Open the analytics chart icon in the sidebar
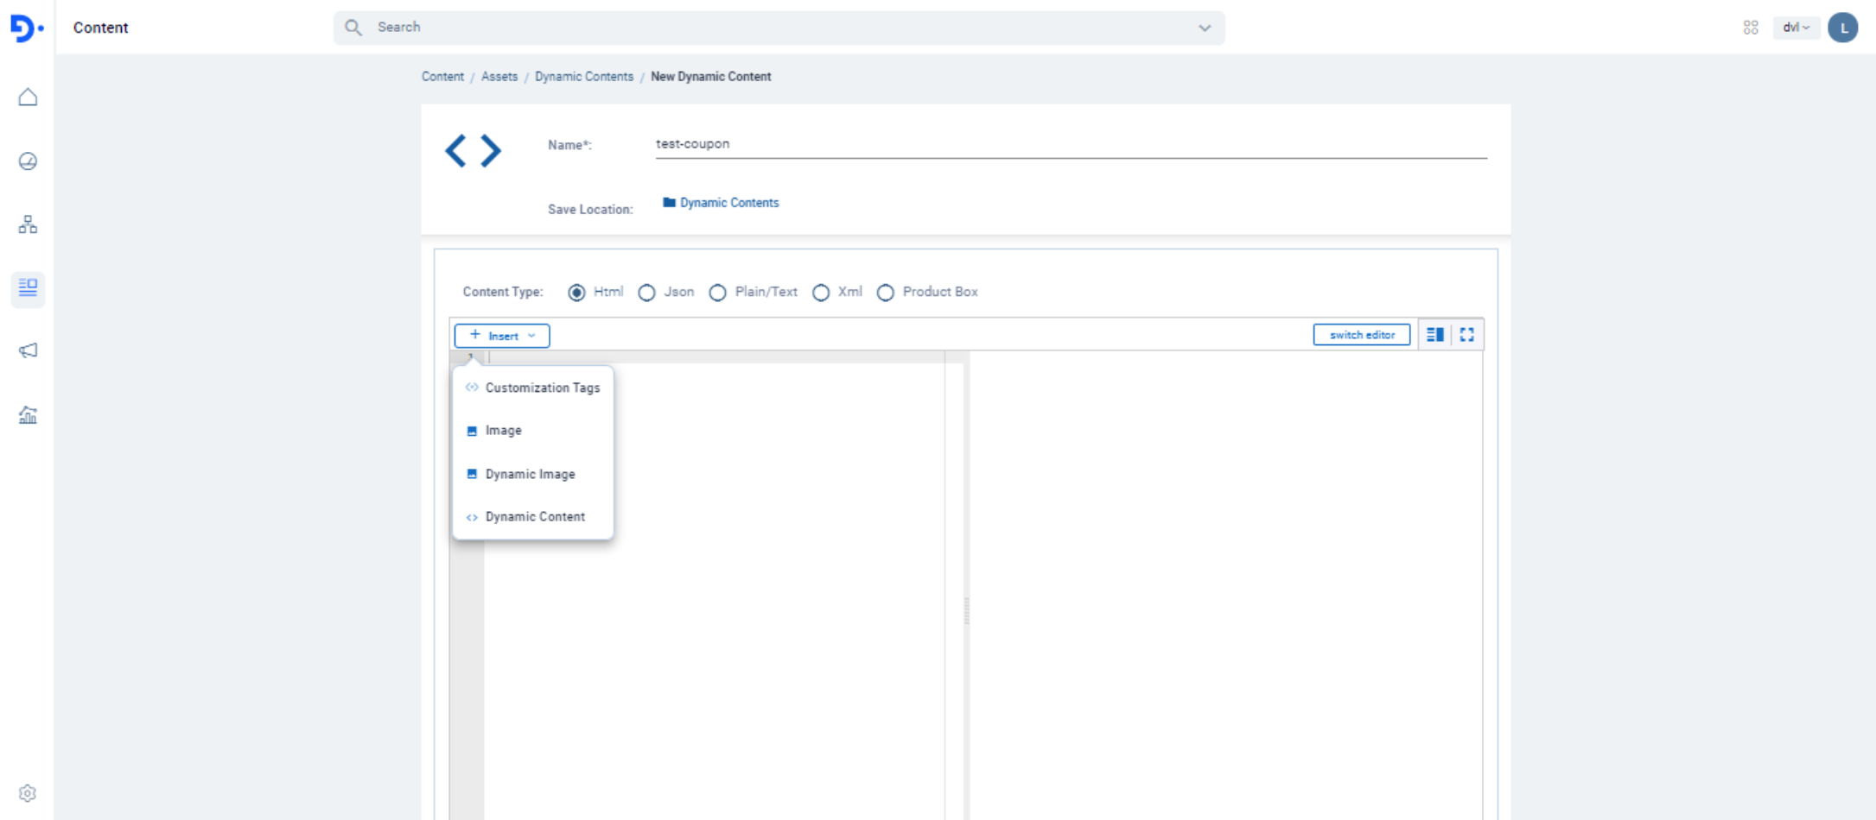Image resolution: width=1876 pixels, height=820 pixels. (28, 415)
